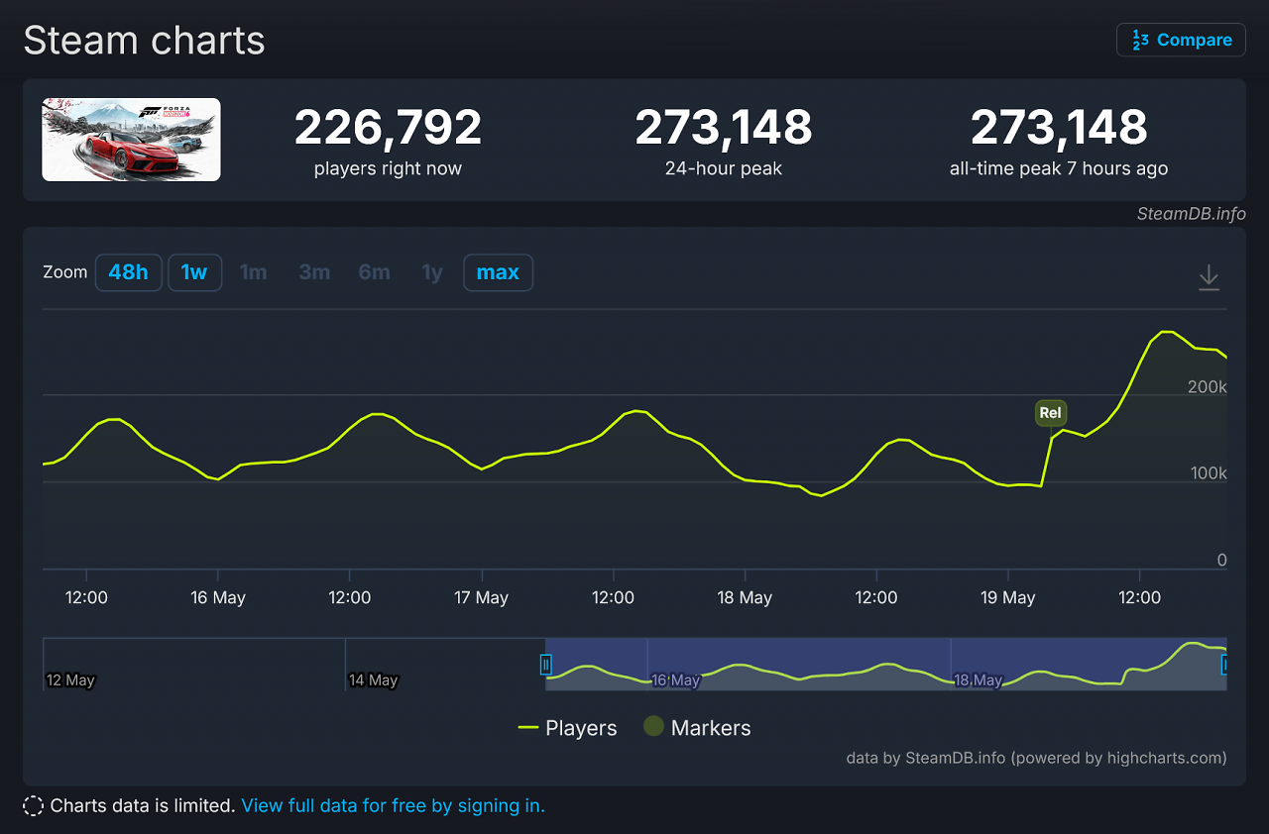1269x834 pixels.
Task: Toggle the Players legend series
Action: (567, 728)
